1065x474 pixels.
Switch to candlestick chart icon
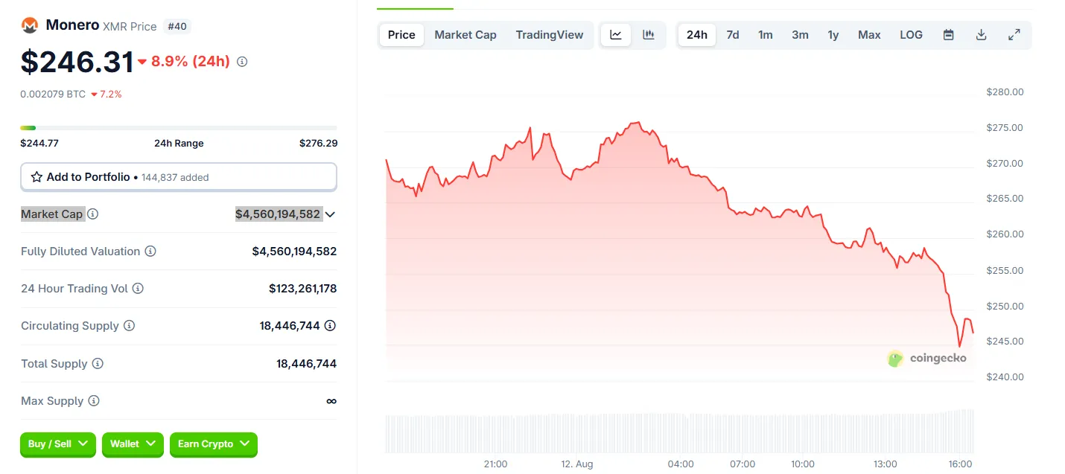(649, 35)
